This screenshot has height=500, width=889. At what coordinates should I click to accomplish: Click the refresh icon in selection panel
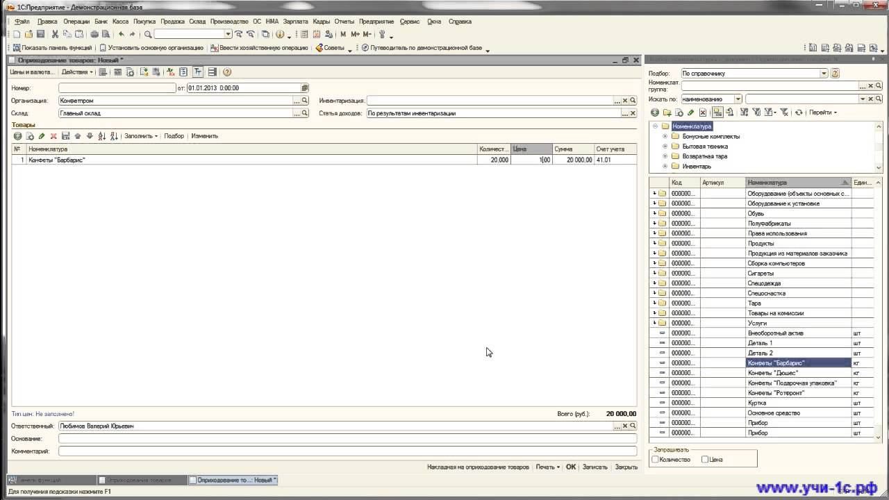[799, 112]
